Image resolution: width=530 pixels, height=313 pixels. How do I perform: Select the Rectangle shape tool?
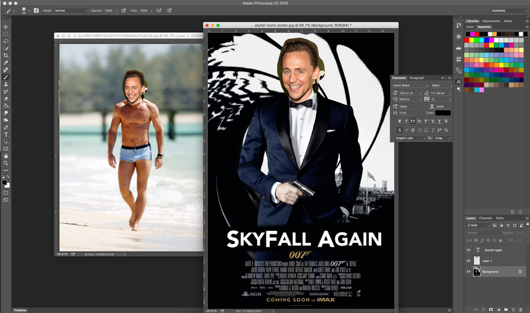6,149
